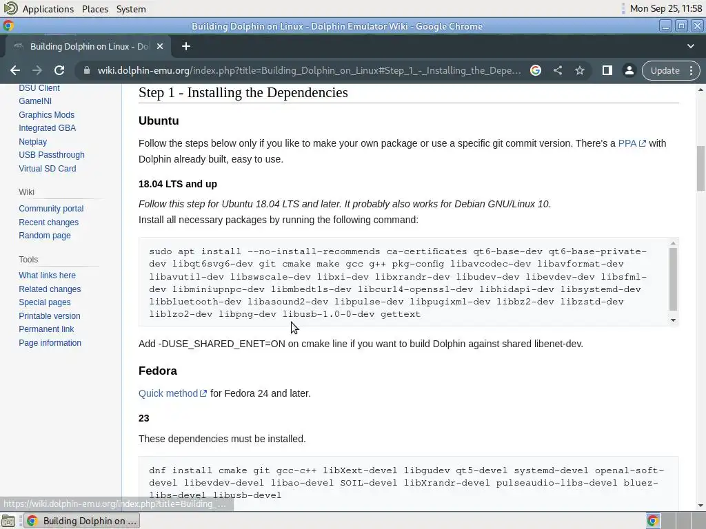Open a new browser tab
The width and height of the screenshot is (706, 529).
(186, 46)
